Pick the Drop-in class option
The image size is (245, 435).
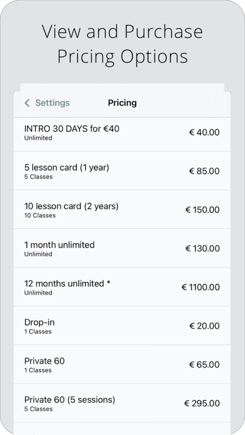[x=122, y=326]
